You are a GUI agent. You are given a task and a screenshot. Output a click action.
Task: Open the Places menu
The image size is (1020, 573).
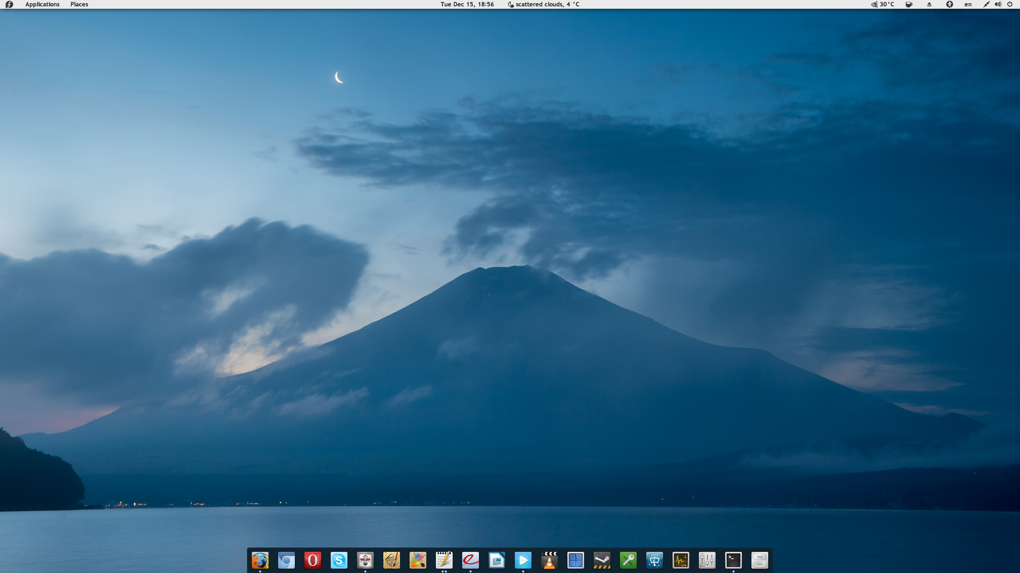pos(79,4)
